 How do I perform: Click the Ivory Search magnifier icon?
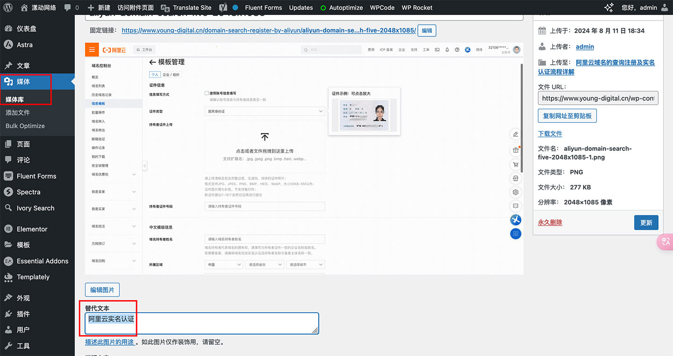pos(8,208)
